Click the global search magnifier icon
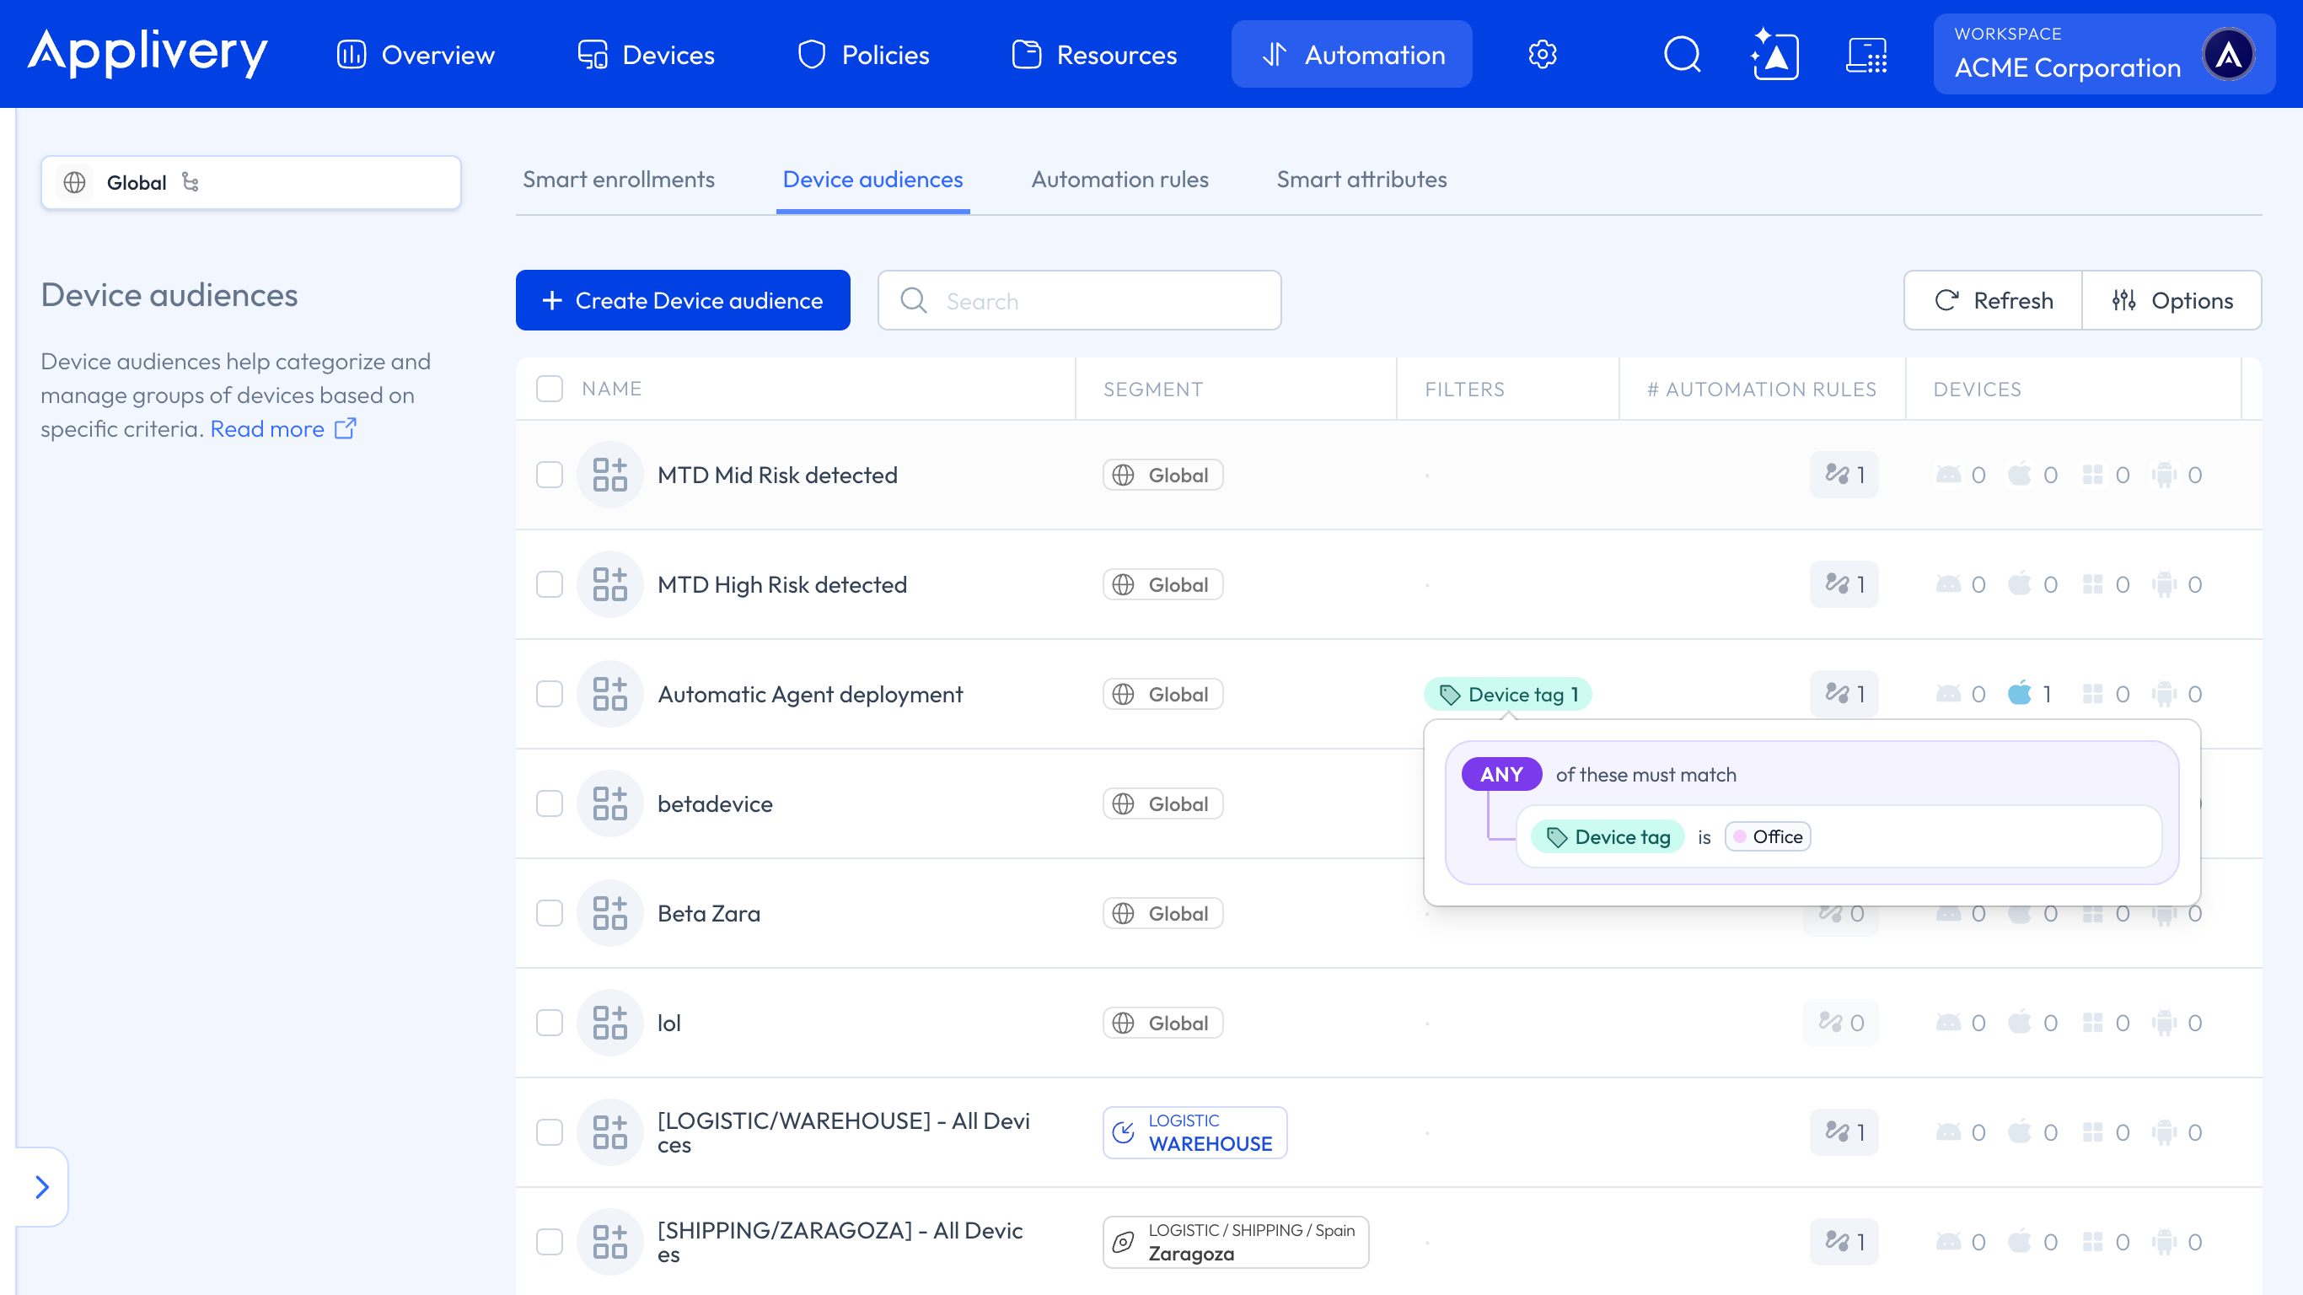The height and width of the screenshot is (1295, 2303). coord(1682,55)
